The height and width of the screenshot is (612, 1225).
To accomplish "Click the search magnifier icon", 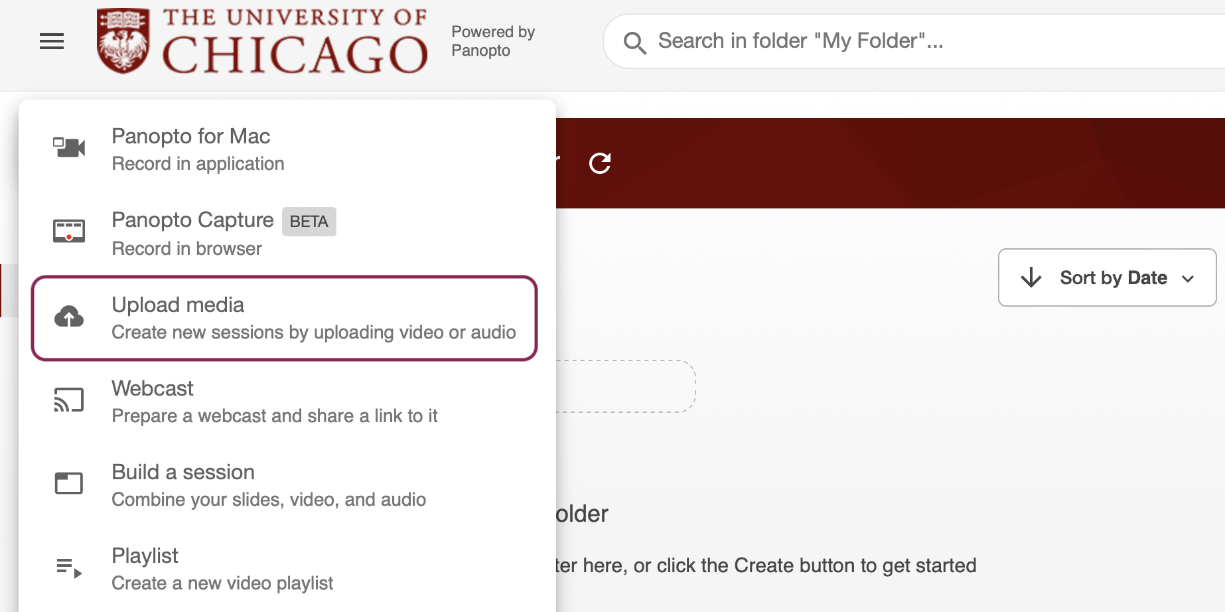I will pyautogui.click(x=634, y=42).
